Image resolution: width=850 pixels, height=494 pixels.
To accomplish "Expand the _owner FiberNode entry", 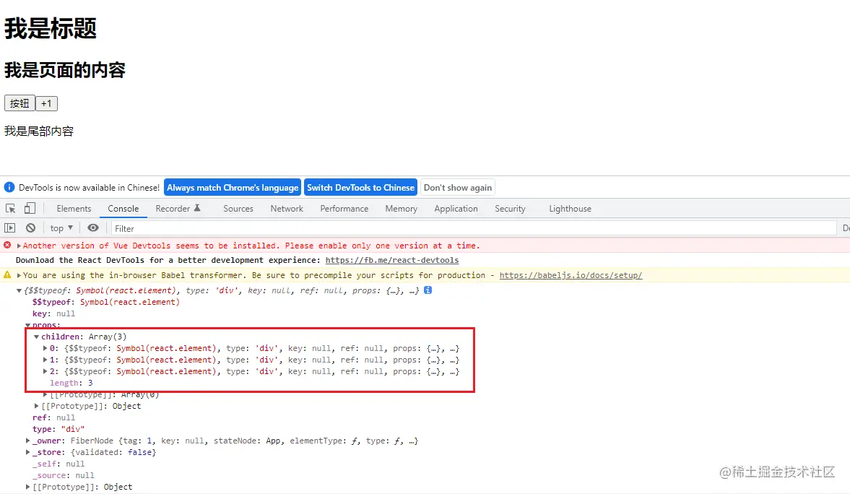I will click(x=27, y=441).
